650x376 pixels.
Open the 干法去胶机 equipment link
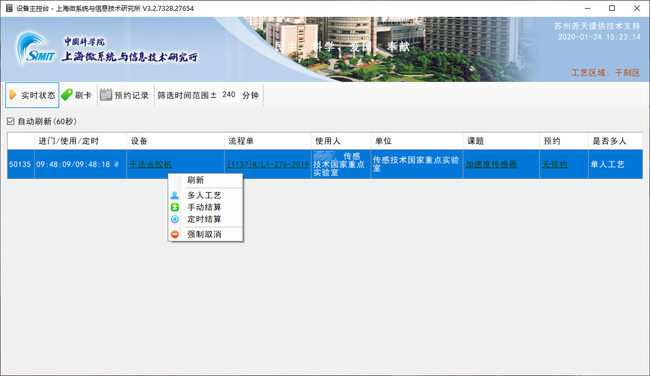coord(150,164)
